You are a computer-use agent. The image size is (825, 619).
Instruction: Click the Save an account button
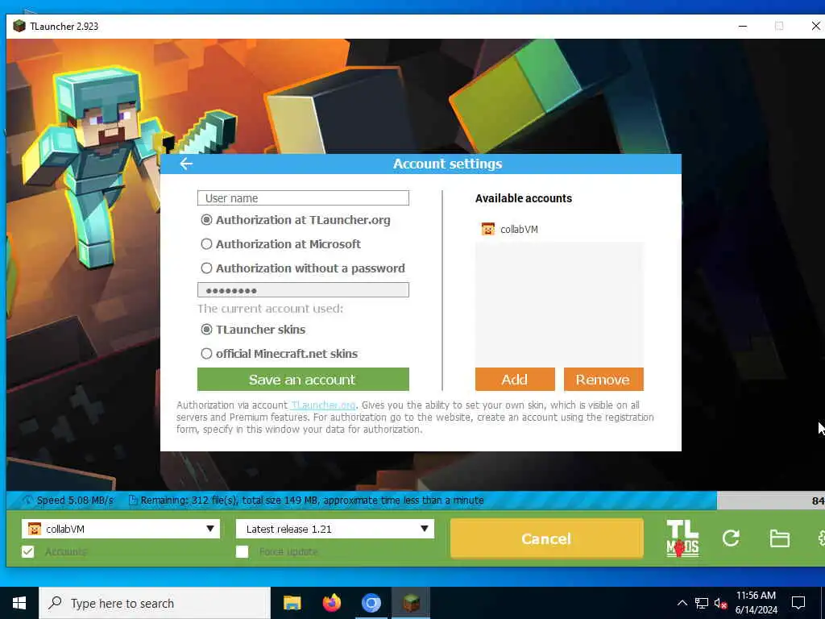pos(303,380)
